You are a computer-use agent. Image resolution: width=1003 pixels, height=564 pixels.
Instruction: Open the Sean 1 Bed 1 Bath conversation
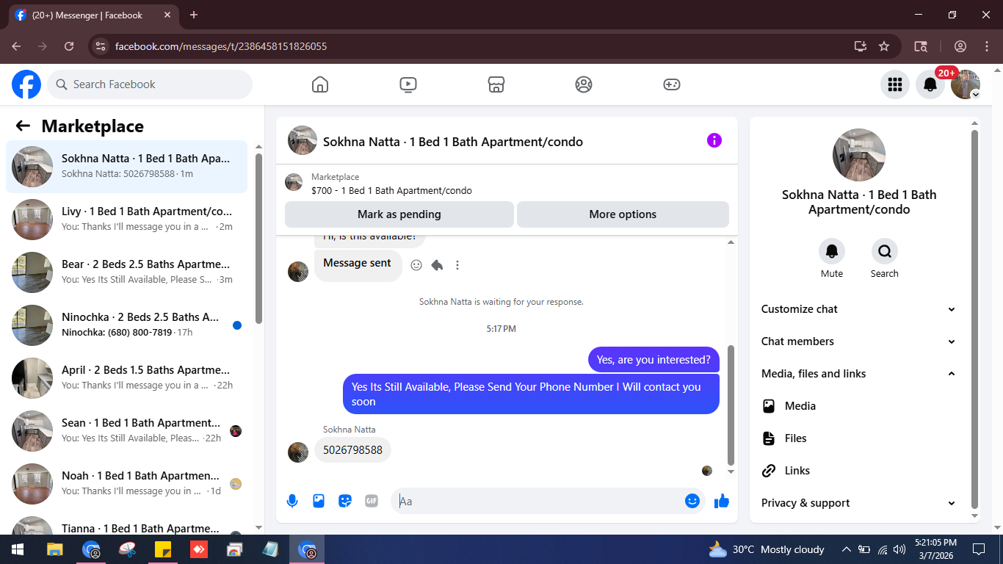(126, 431)
